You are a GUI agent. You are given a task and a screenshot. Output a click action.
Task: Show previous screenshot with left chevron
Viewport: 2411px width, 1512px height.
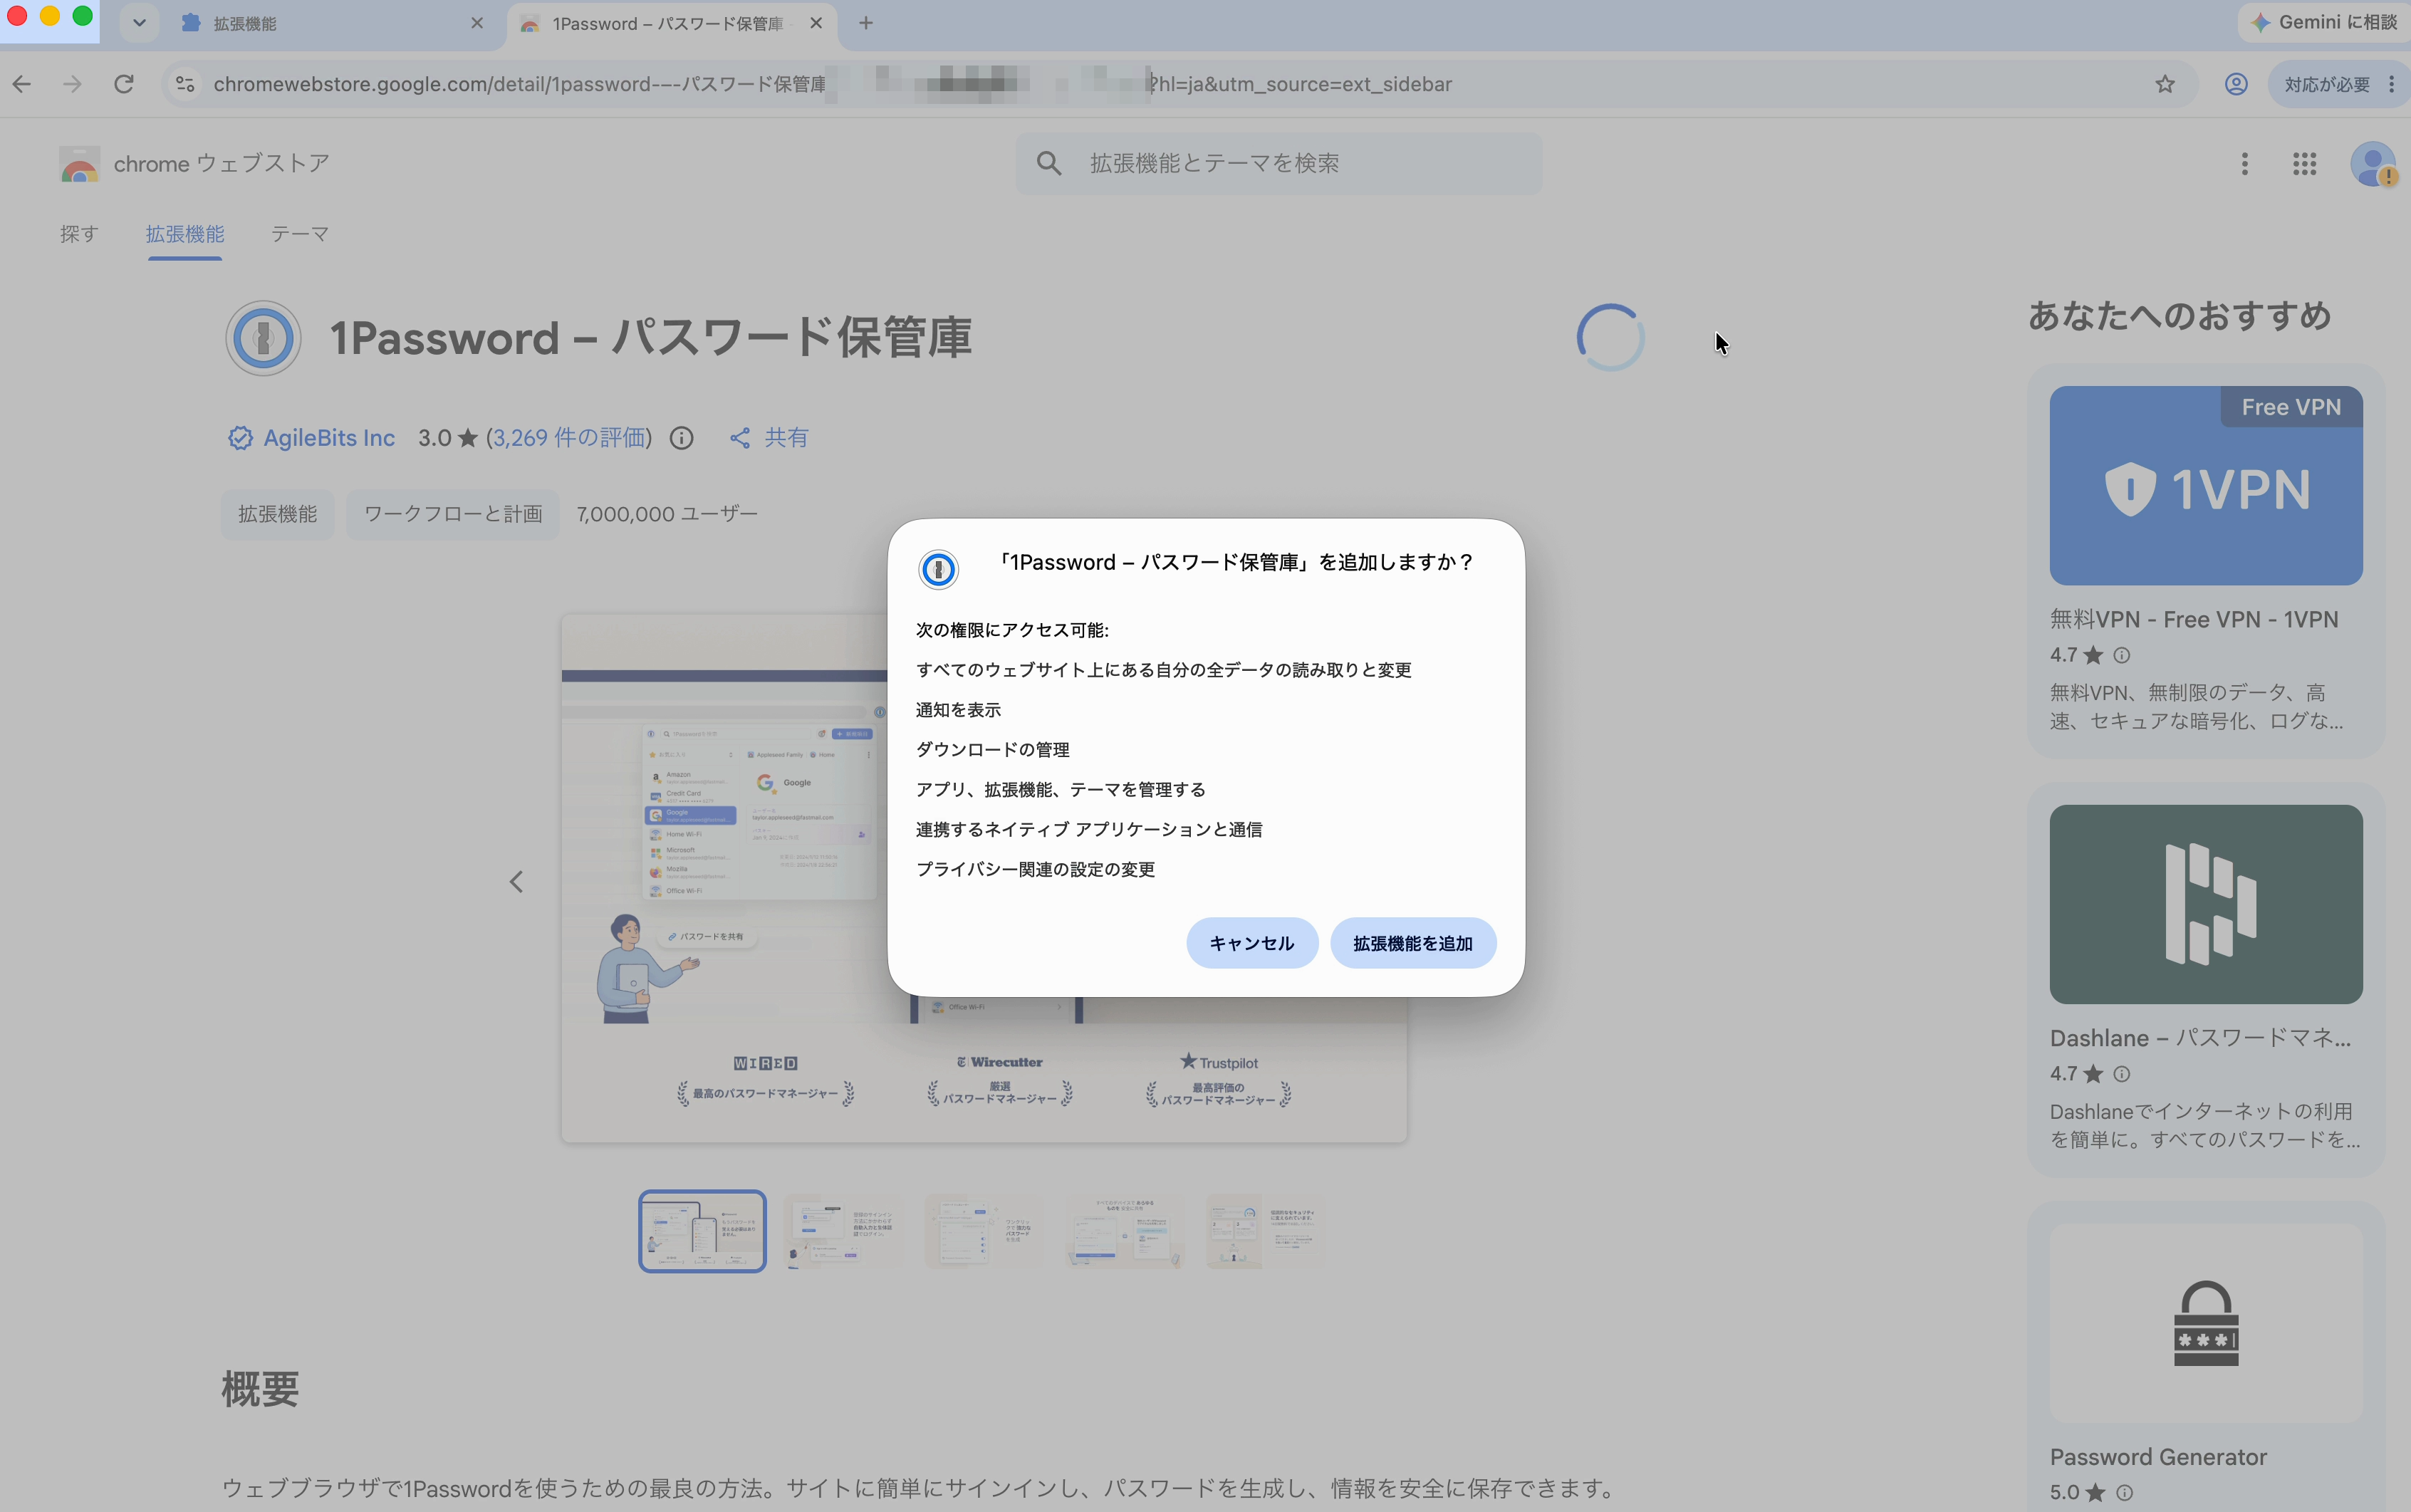516,882
